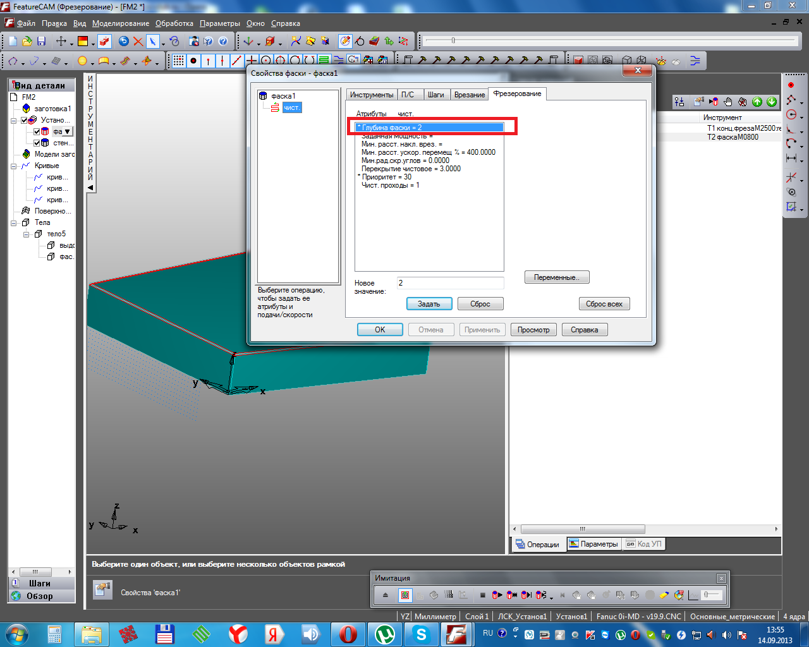Click the blue question mark help icon

click(223, 41)
